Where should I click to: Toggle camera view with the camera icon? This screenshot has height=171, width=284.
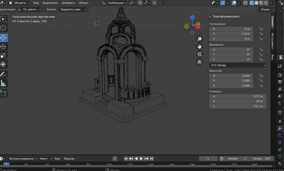200,54
